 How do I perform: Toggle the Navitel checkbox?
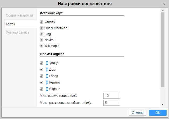pos(41,40)
